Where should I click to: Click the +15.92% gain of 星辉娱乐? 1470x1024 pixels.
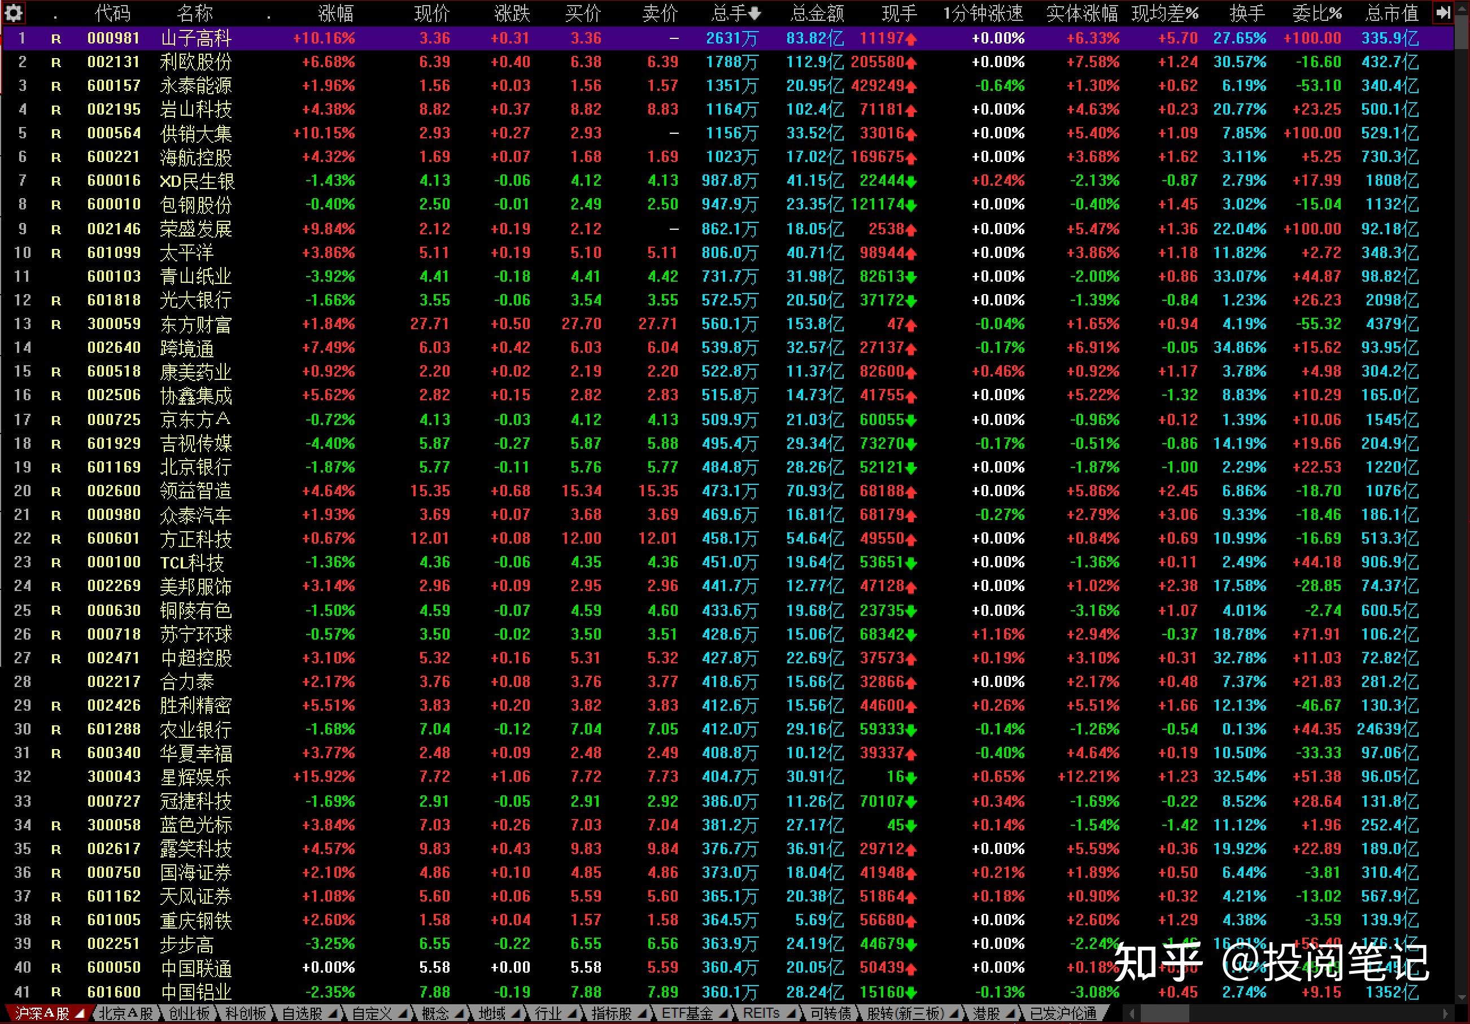(x=324, y=777)
